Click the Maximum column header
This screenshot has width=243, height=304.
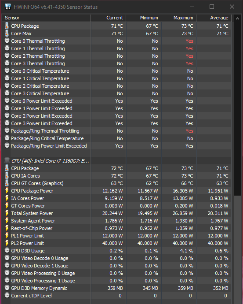pos(179,18)
